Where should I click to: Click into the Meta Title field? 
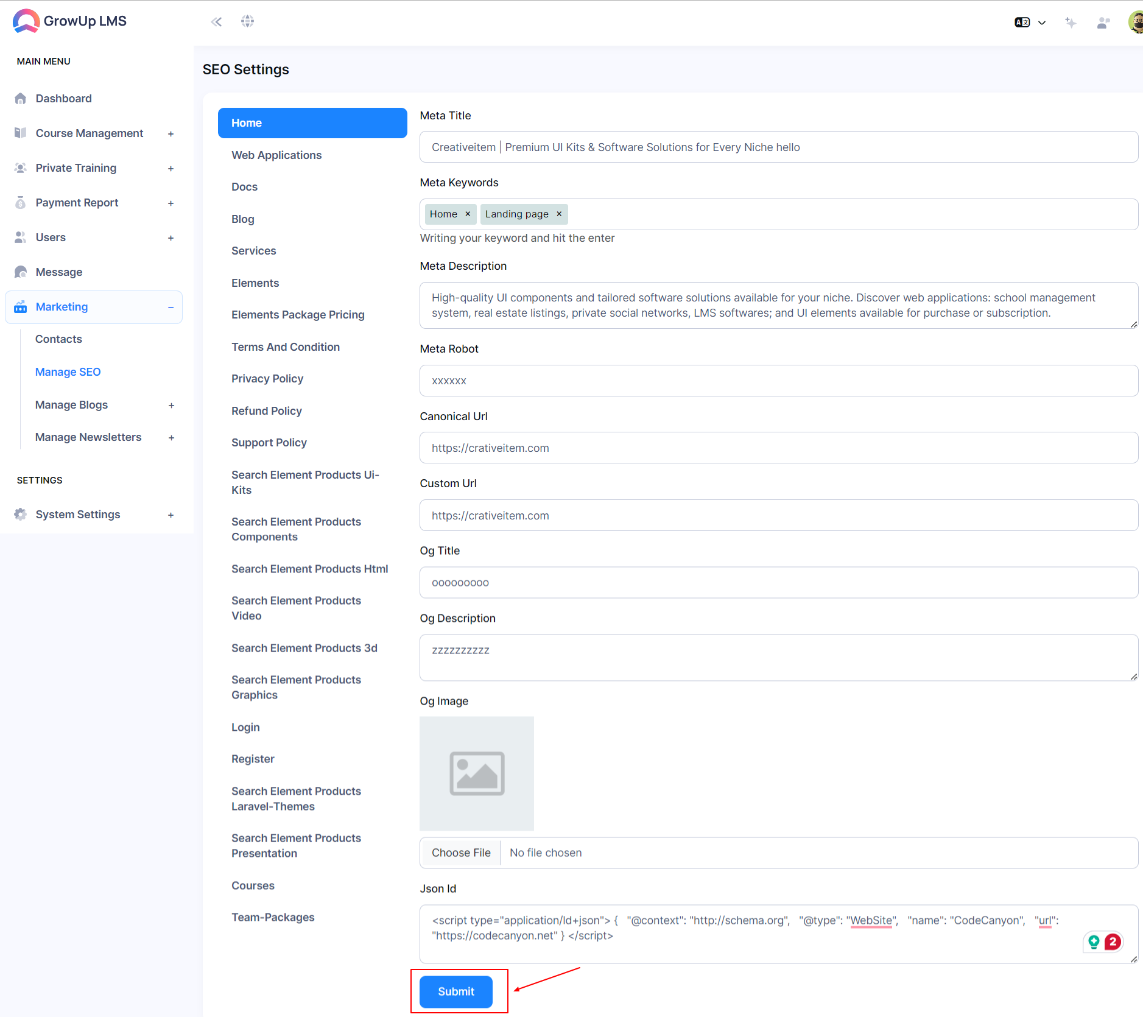click(x=779, y=147)
